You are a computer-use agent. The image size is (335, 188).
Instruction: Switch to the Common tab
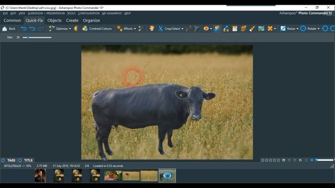coord(12,20)
